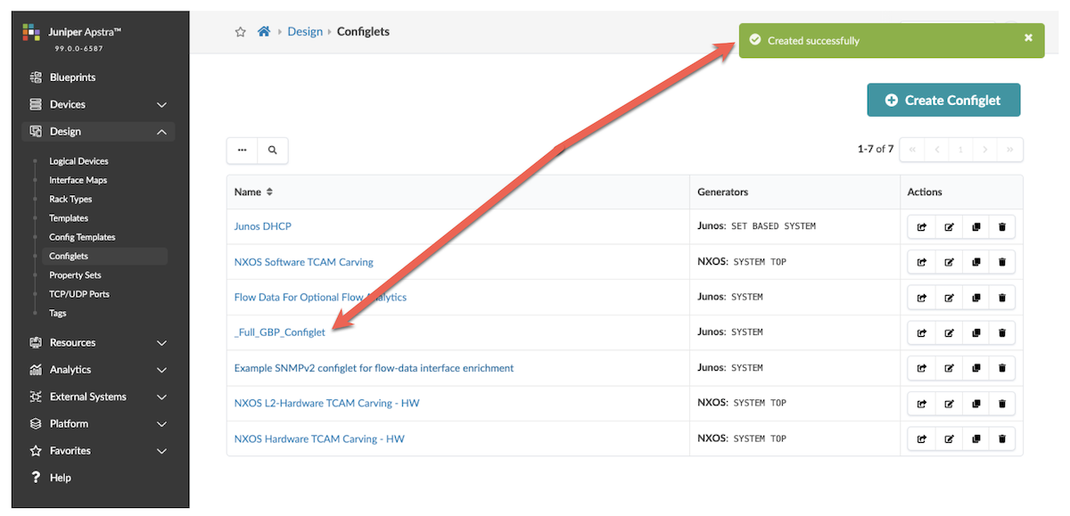
Task: Edit NXOS Hardware TCAM Carving - HW
Action: tap(949, 439)
